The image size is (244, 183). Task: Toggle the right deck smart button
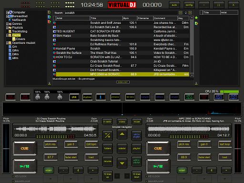(182, 170)
